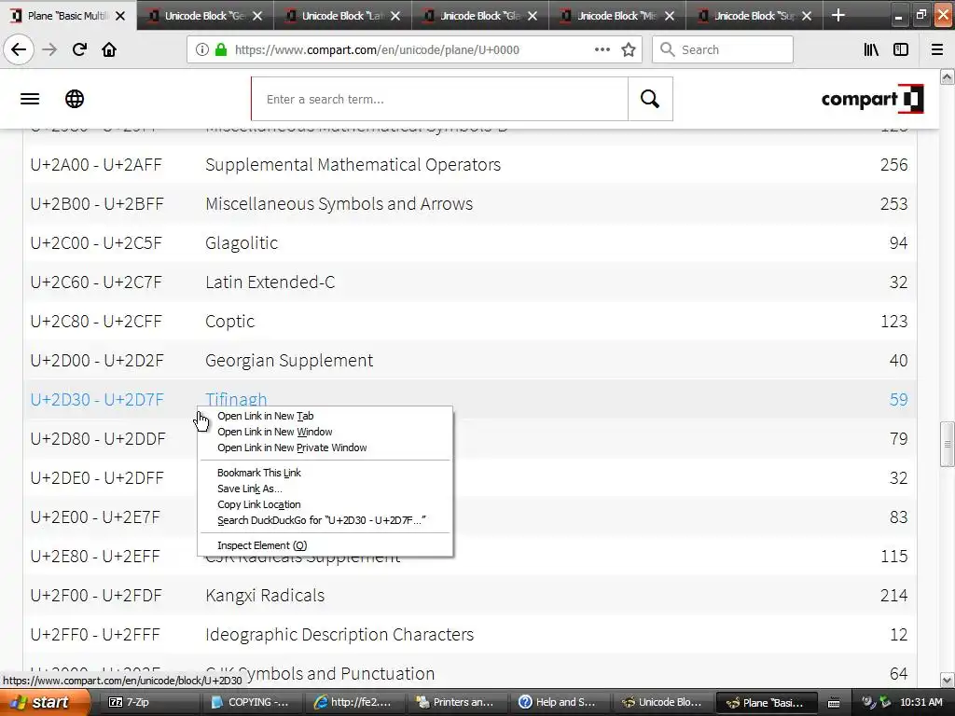955x716 pixels.
Task: Open the Firefox Library icon
Action: point(871,49)
